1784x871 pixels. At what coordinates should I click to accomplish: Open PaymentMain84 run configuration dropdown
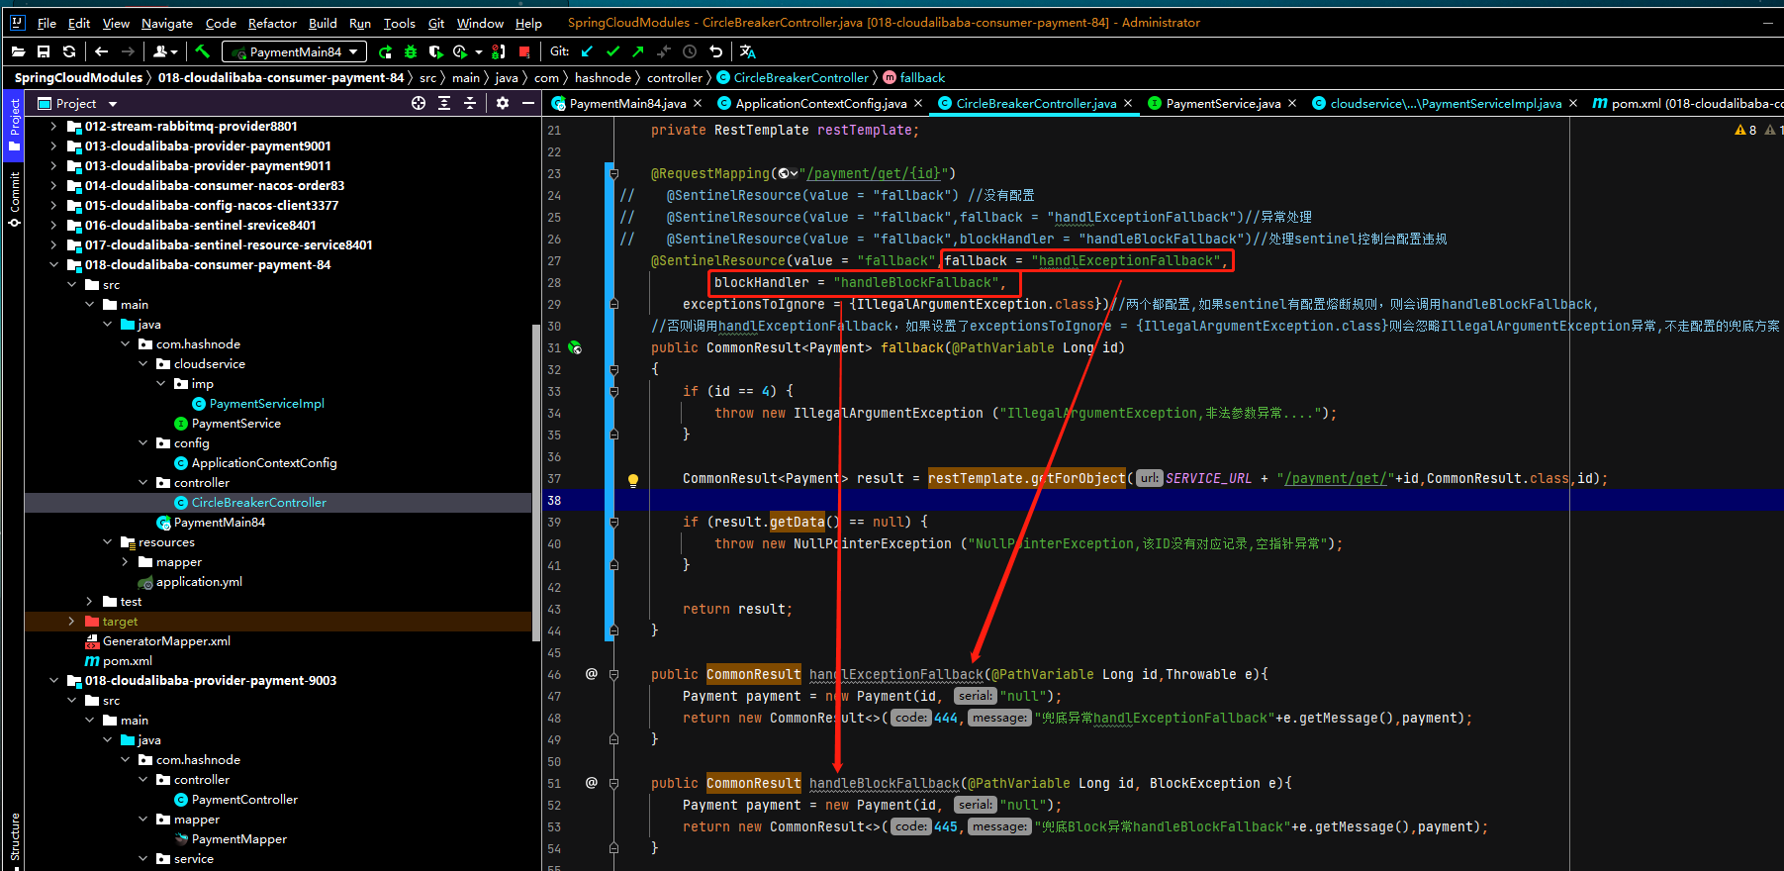pyautogui.click(x=295, y=51)
